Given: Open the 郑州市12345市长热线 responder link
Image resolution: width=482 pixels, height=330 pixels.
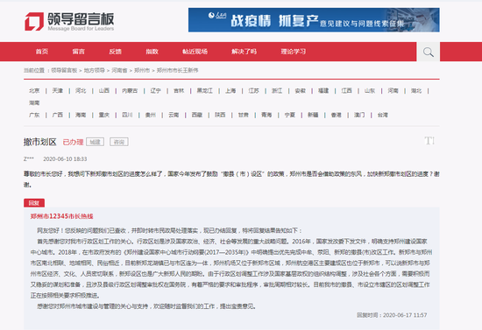Looking at the screenshot, I should [x=62, y=216].
